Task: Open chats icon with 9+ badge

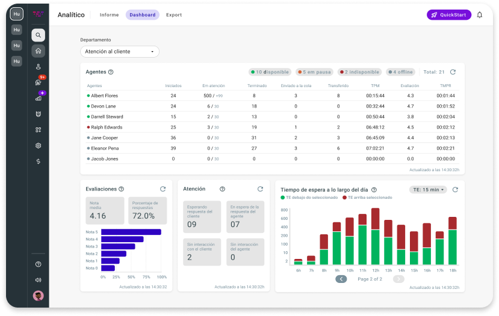Action: [x=38, y=82]
